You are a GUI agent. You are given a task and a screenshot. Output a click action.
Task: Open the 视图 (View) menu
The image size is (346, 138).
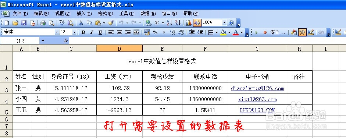click(x=63, y=14)
